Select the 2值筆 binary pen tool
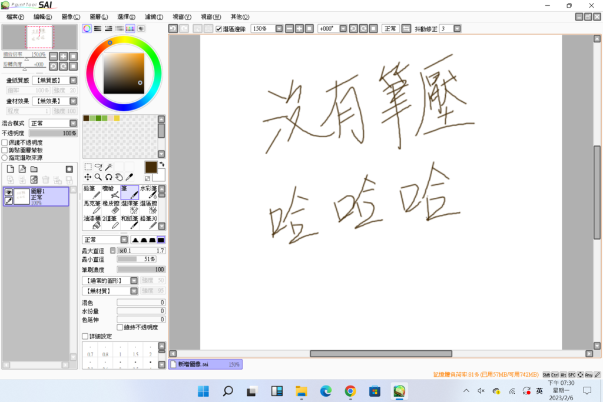 pyautogui.click(x=111, y=222)
